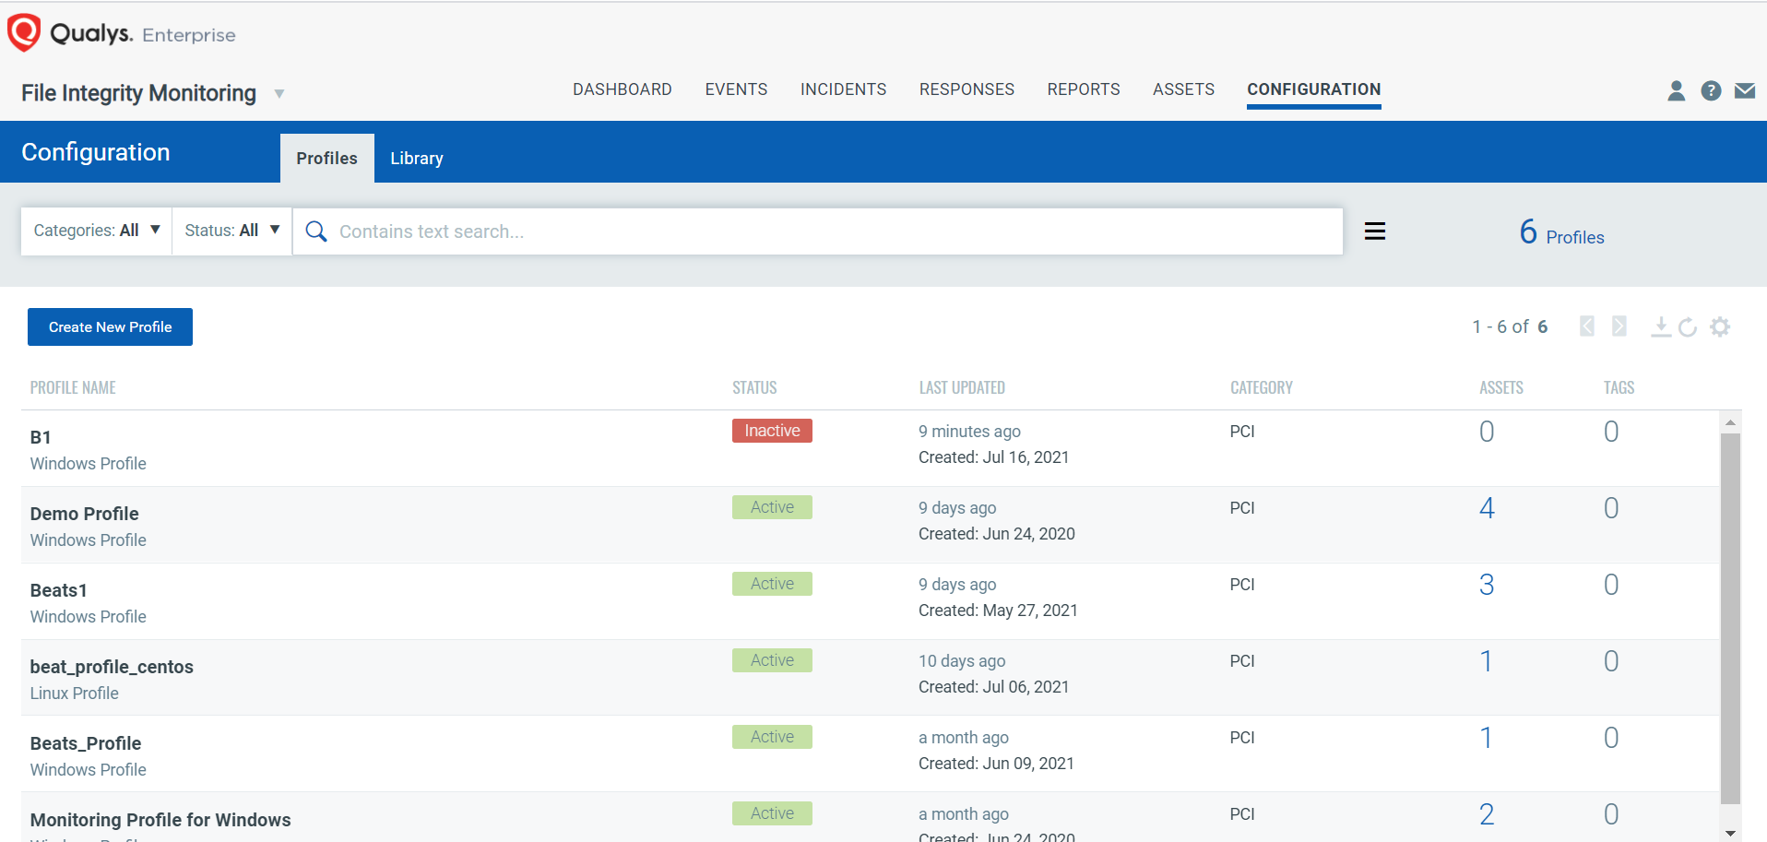This screenshot has height=842, width=1767.
Task: Open the help question mark icon
Action: point(1711,90)
